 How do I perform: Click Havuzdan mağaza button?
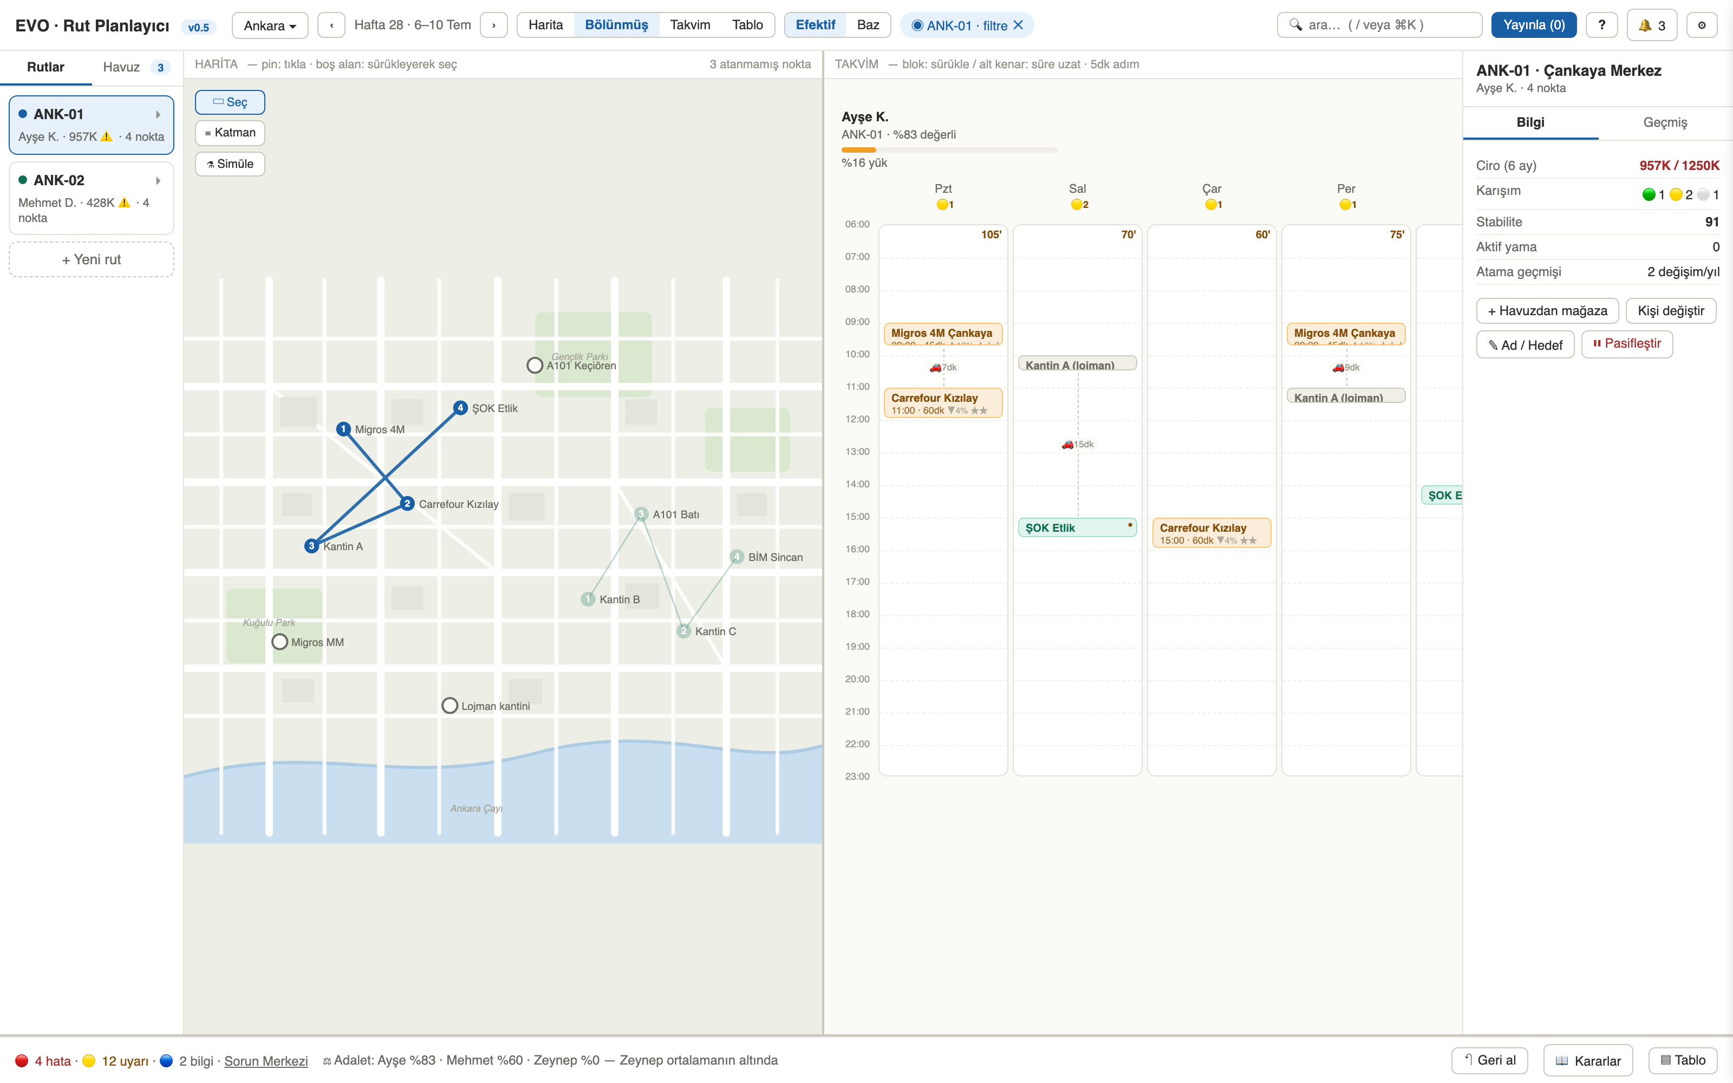click(x=1547, y=311)
